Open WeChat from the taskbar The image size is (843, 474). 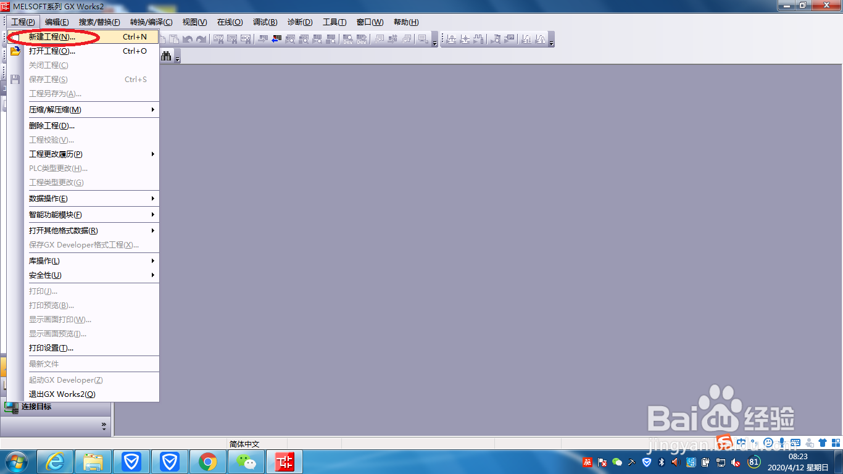pyautogui.click(x=246, y=462)
